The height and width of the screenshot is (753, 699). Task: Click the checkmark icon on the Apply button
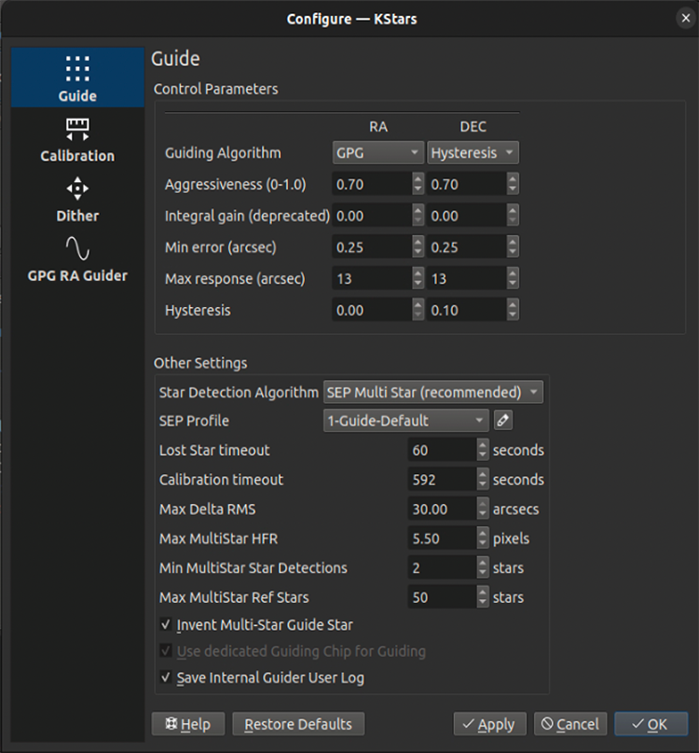tap(469, 724)
